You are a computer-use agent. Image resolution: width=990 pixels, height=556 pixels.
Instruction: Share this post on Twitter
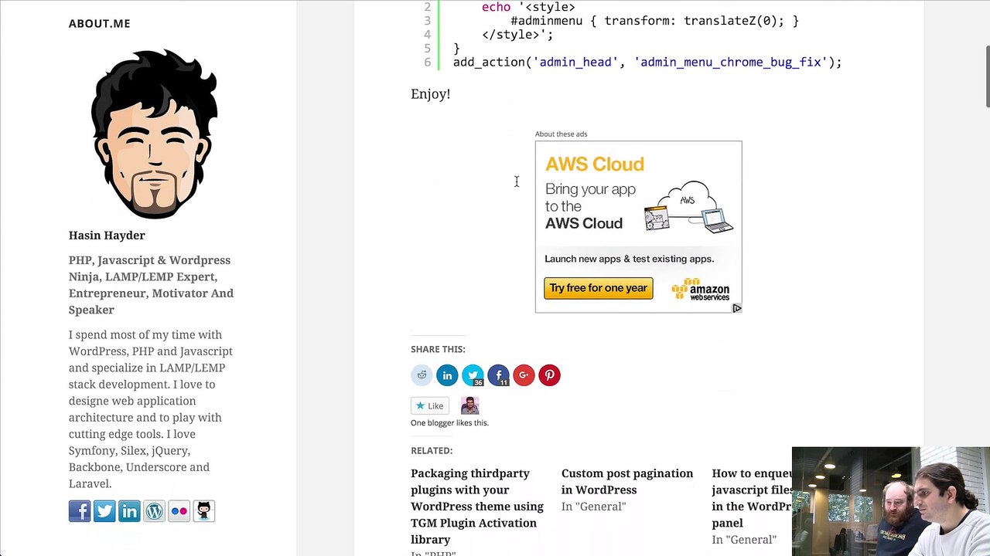473,375
